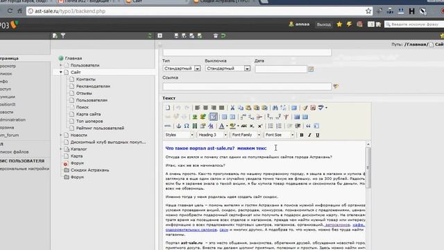Toggle underline formatting
This screenshot has height=250, width=444.
click(318, 135)
